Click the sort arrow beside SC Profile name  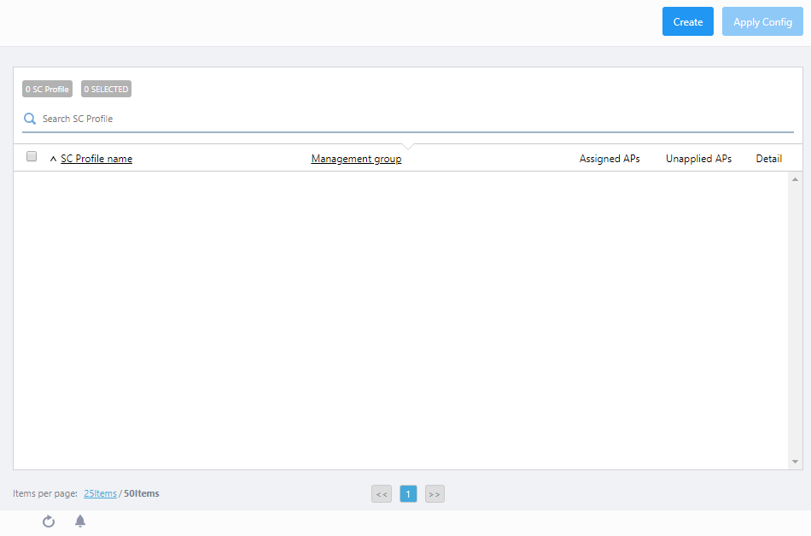click(53, 159)
